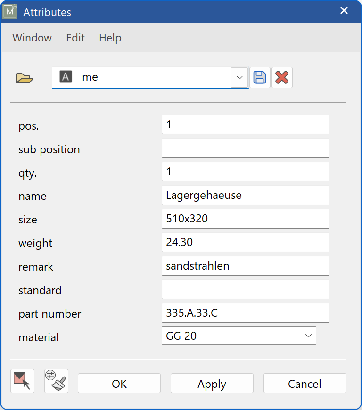Open the Window menu

pos(32,38)
